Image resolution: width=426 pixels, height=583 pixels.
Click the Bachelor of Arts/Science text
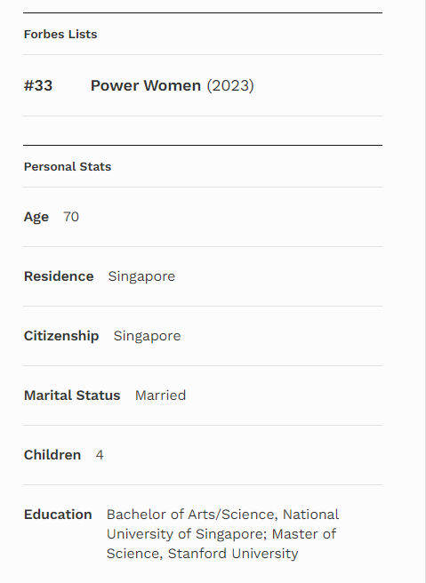192,515
